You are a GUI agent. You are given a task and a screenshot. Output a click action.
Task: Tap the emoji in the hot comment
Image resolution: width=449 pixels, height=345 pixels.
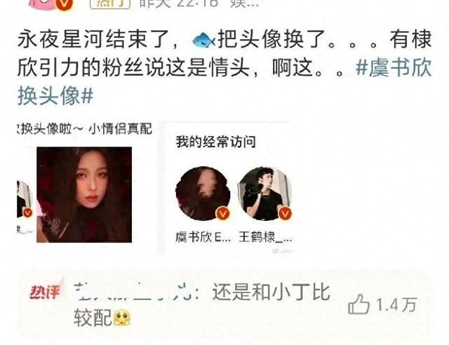(122, 318)
